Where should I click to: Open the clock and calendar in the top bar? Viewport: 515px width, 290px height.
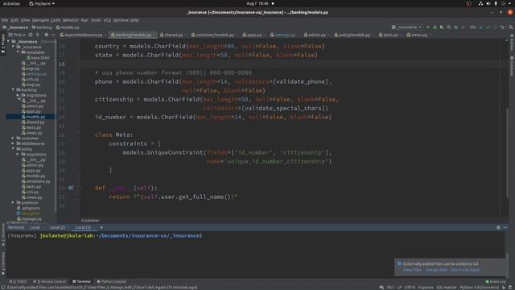point(257,3)
